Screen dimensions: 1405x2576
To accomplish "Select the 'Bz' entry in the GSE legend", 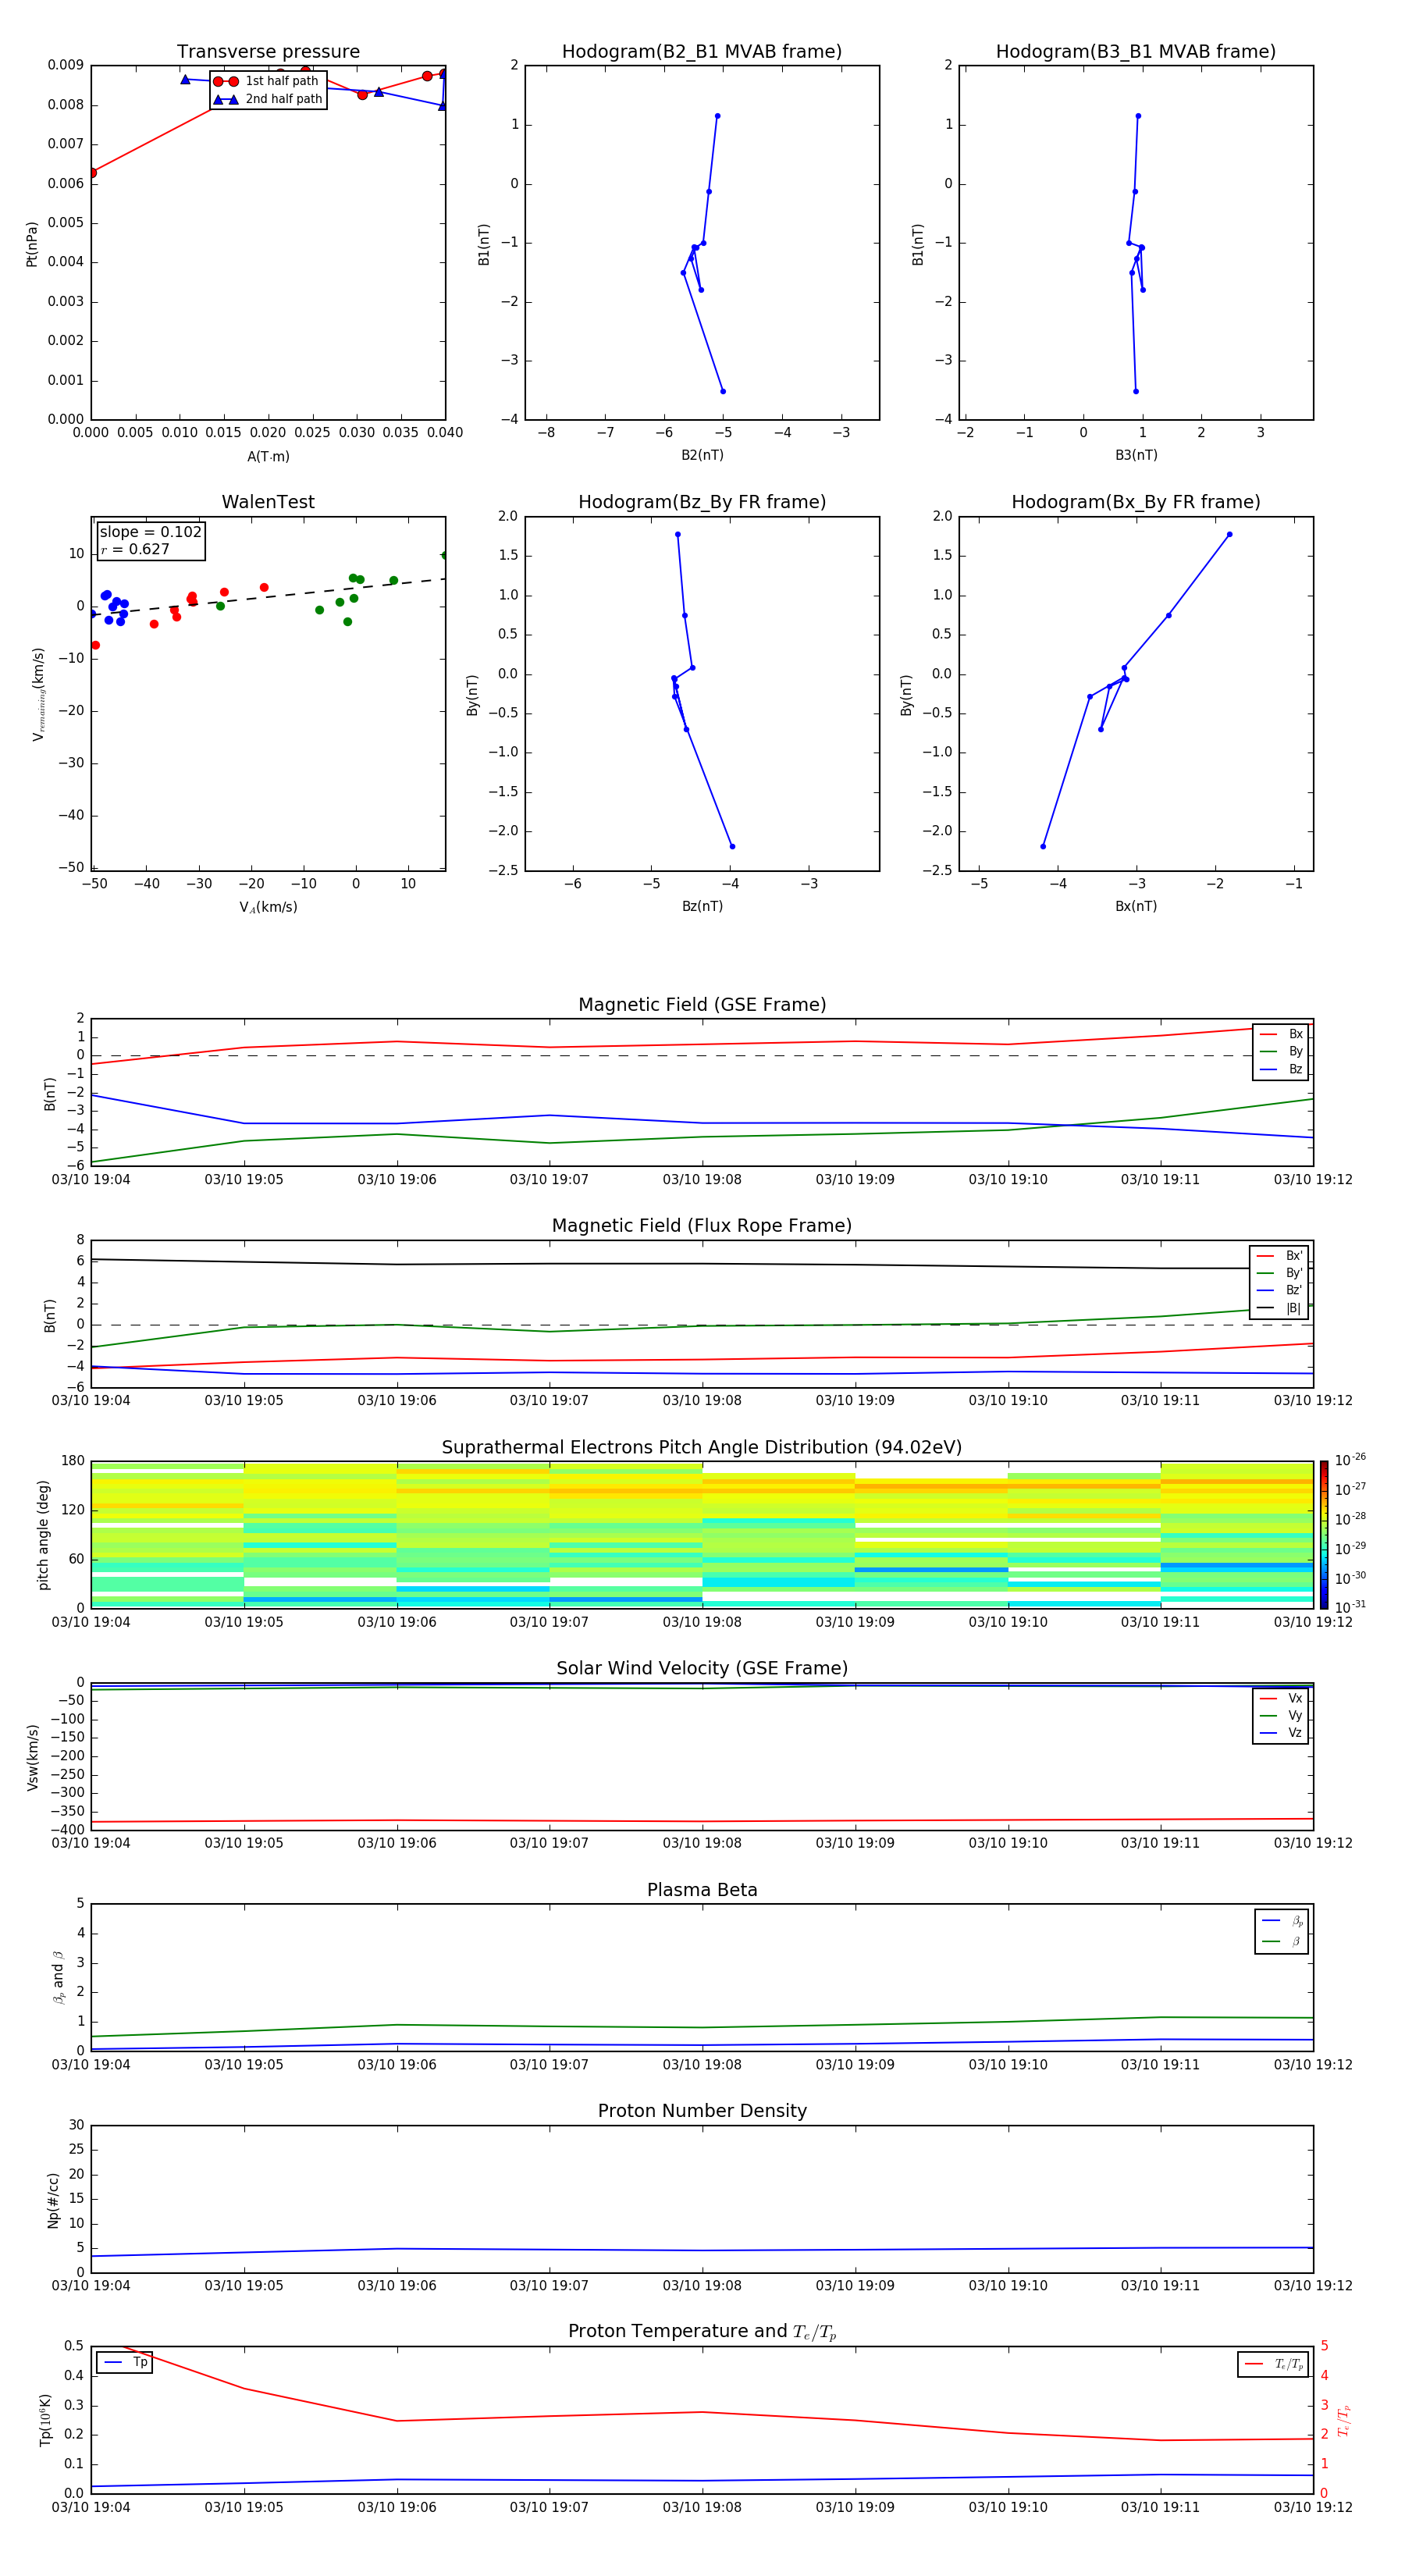I will click(x=1281, y=1069).
